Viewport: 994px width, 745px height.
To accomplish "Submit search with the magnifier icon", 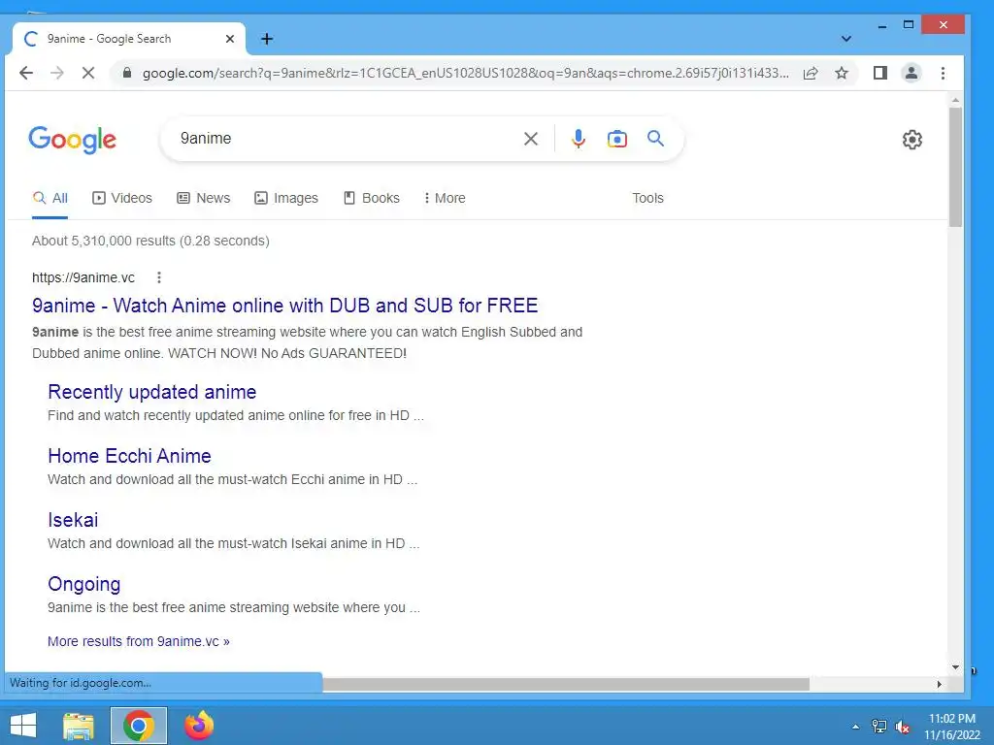I will pyautogui.click(x=655, y=139).
